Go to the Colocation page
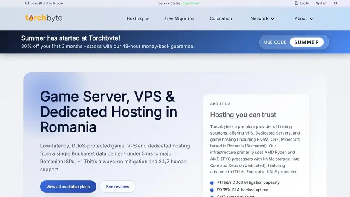Image resolution: width=350 pixels, height=197 pixels. 221,18
